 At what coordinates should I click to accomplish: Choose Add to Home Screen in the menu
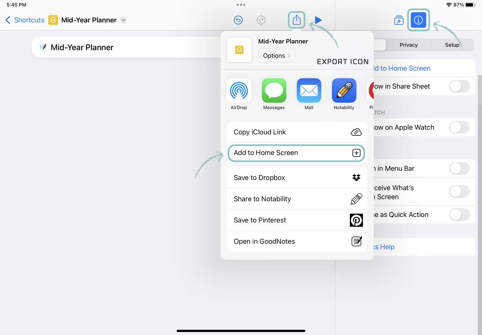(296, 153)
